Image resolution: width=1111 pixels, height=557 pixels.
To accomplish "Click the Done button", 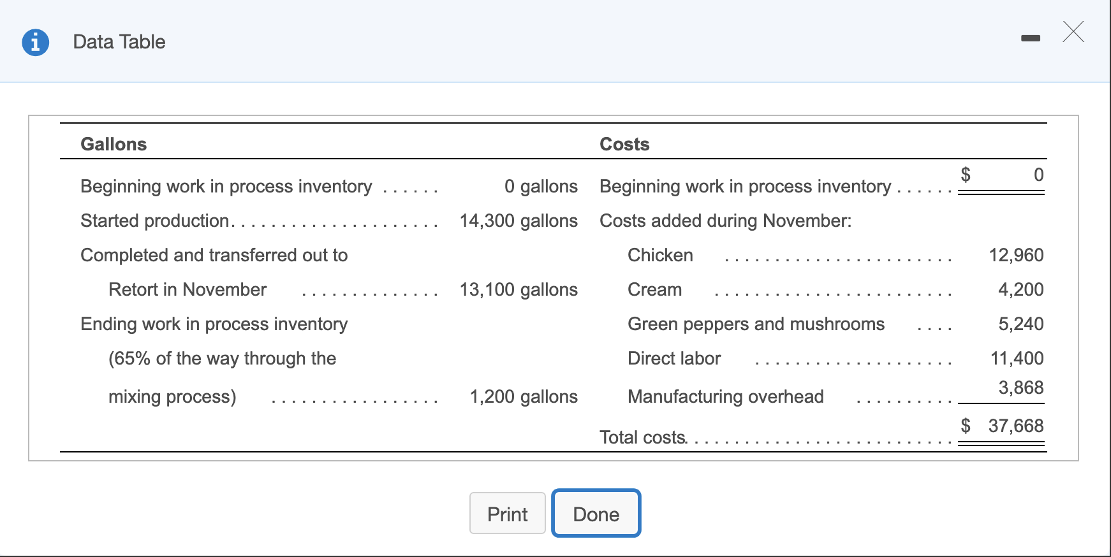I will pos(595,514).
